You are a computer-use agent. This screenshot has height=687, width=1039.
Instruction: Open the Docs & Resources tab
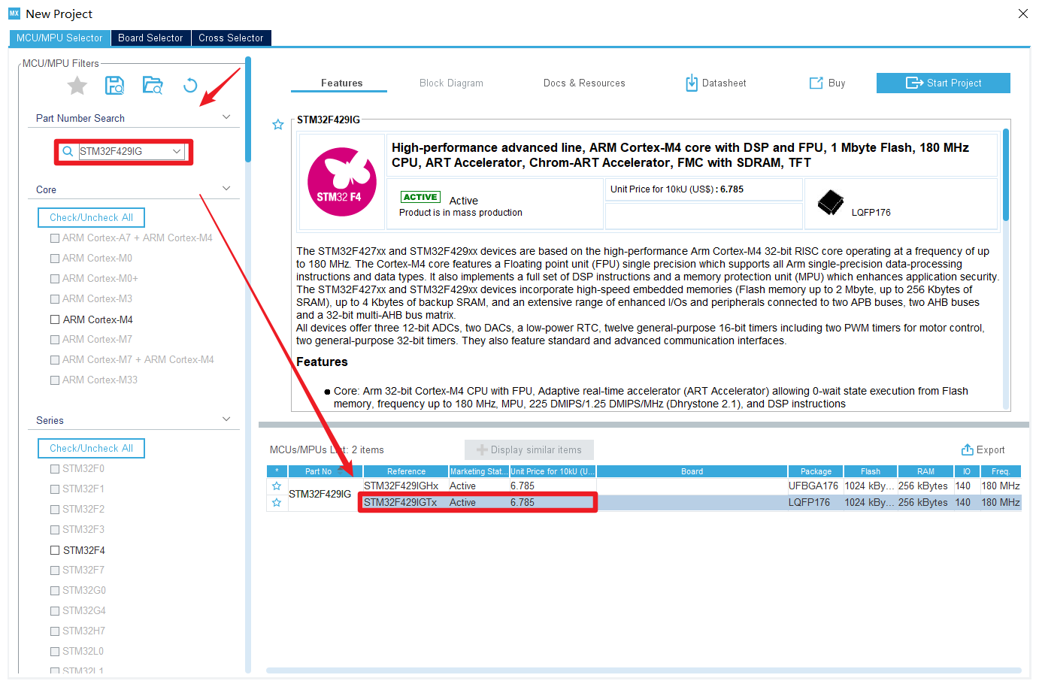point(584,83)
